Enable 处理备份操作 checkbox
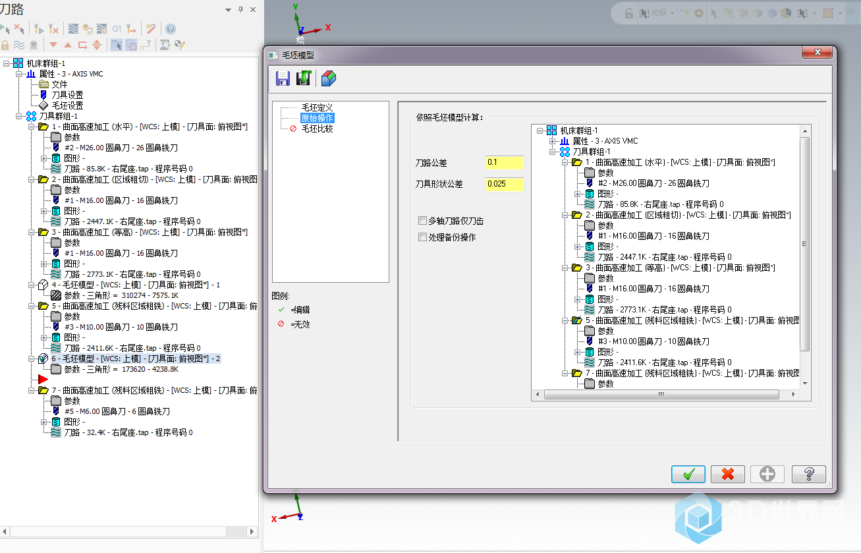 coord(423,237)
